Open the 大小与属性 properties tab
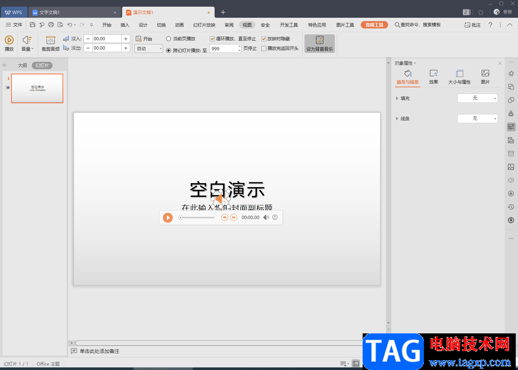Screen dimensions: 518x370 point(460,77)
